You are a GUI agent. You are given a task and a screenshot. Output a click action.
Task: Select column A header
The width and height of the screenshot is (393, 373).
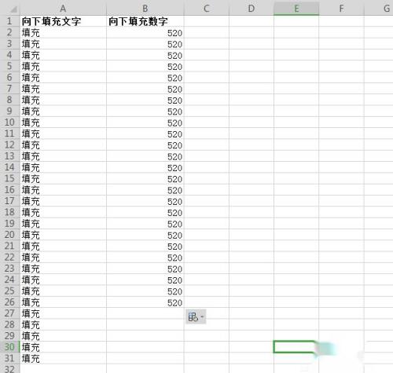coord(63,9)
